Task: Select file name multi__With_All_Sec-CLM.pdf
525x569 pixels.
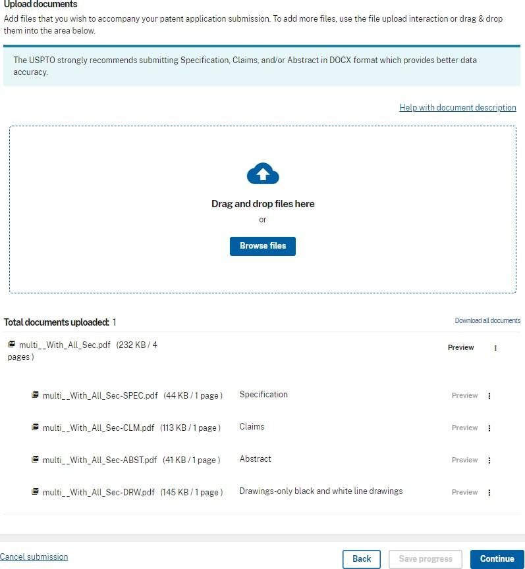Action: [x=98, y=428]
